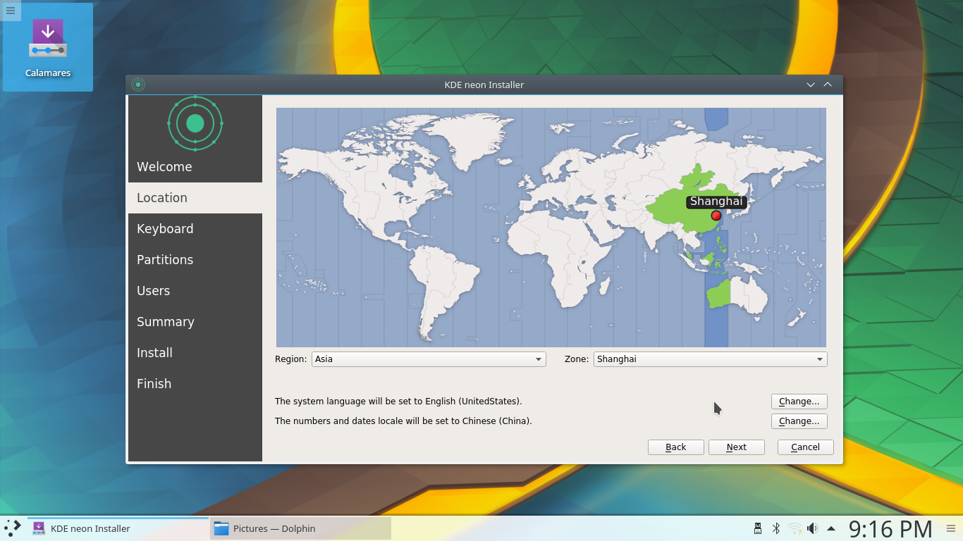
Task: Open the wireless network tray icon
Action: point(795,528)
